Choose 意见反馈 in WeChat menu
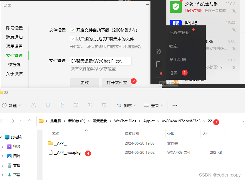The image size is (245, 180). (x=178, y=60)
